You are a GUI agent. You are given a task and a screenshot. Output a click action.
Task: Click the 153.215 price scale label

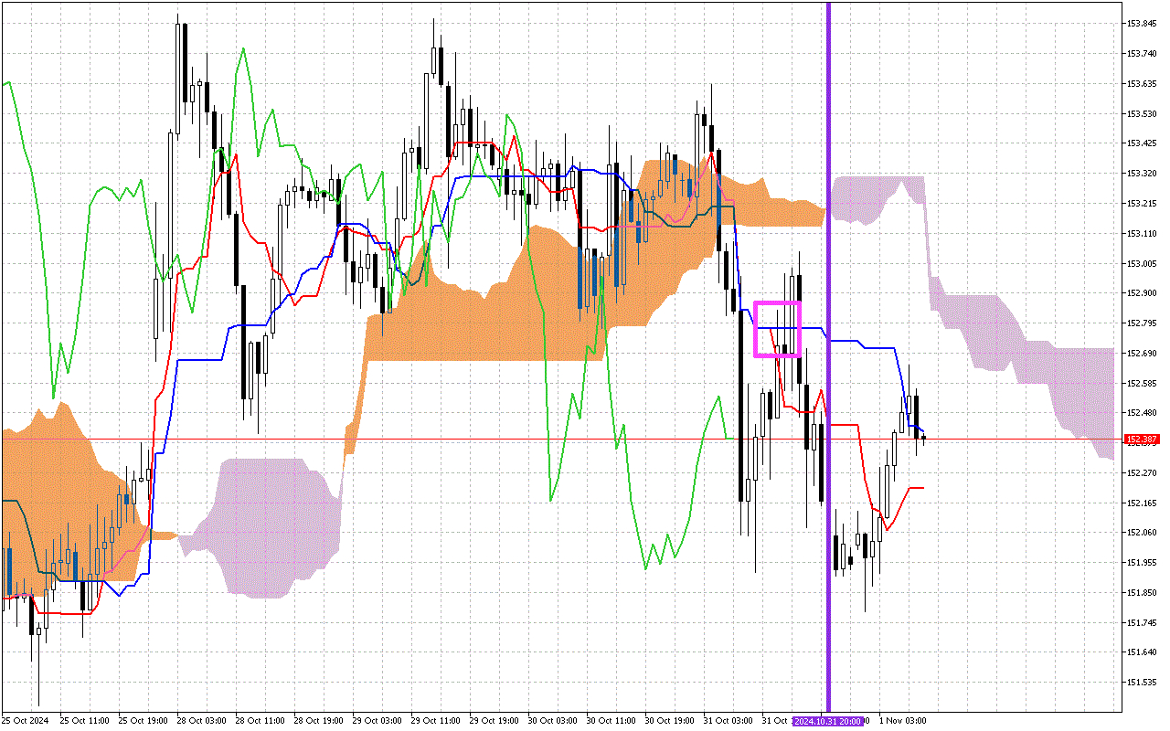pos(1143,204)
